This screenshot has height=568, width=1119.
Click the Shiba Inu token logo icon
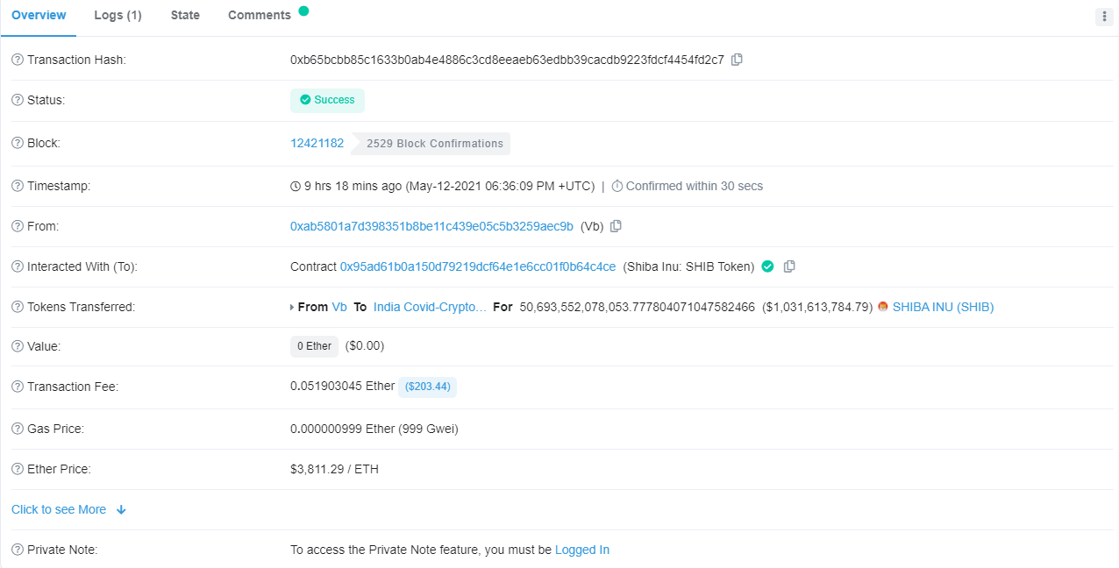pos(883,307)
